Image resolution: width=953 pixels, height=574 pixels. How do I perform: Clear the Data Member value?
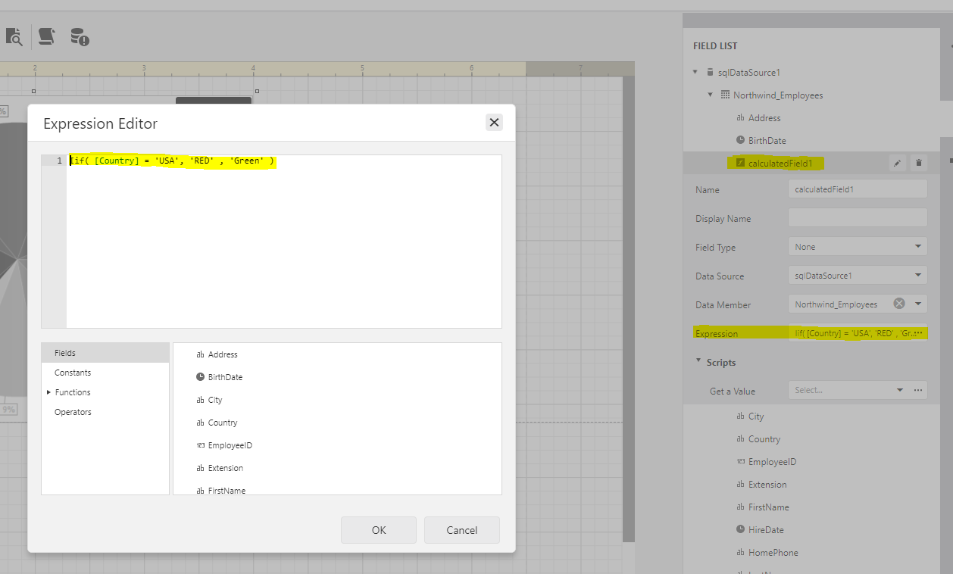(x=899, y=304)
